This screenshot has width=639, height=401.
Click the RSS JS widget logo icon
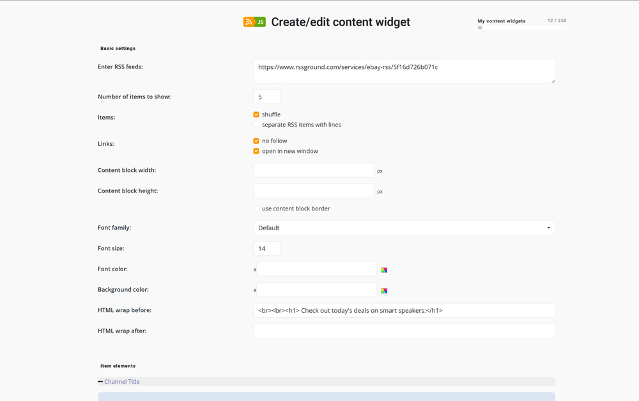tap(254, 22)
